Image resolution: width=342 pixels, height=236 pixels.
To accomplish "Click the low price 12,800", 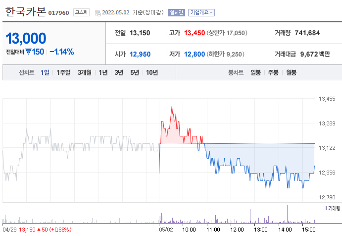I will click(x=195, y=54).
